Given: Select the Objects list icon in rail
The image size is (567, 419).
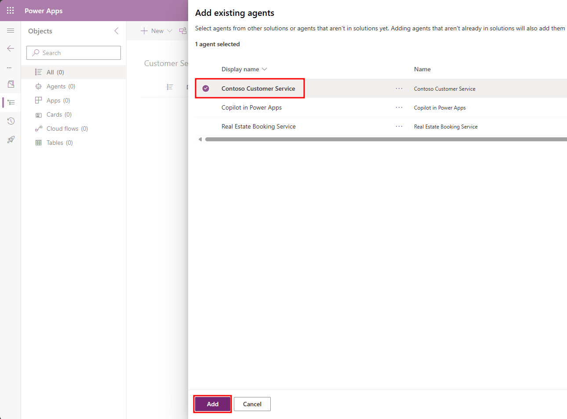Looking at the screenshot, I should (x=11, y=103).
